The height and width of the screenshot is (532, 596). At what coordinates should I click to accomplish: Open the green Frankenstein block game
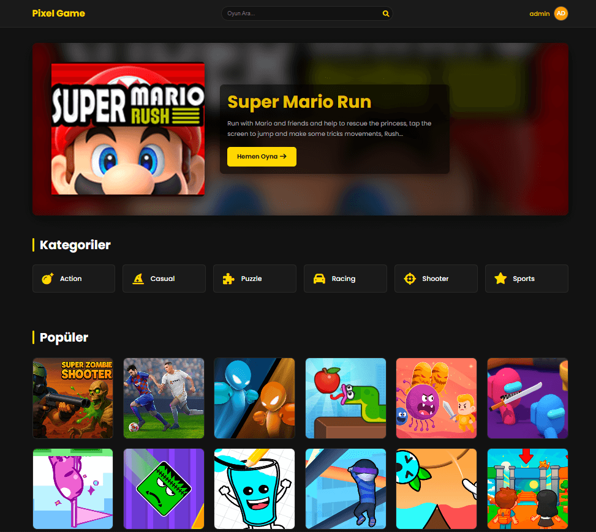point(164,489)
